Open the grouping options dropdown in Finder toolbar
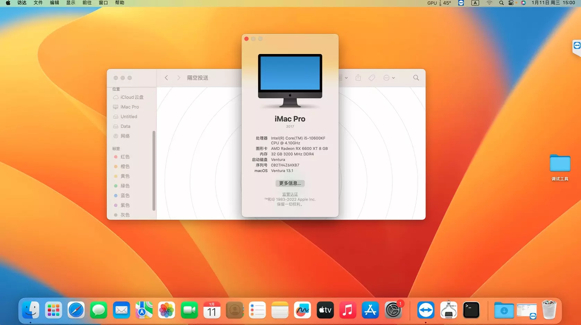The height and width of the screenshot is (325, 581). pyautogui.click(x=342, y=78)
